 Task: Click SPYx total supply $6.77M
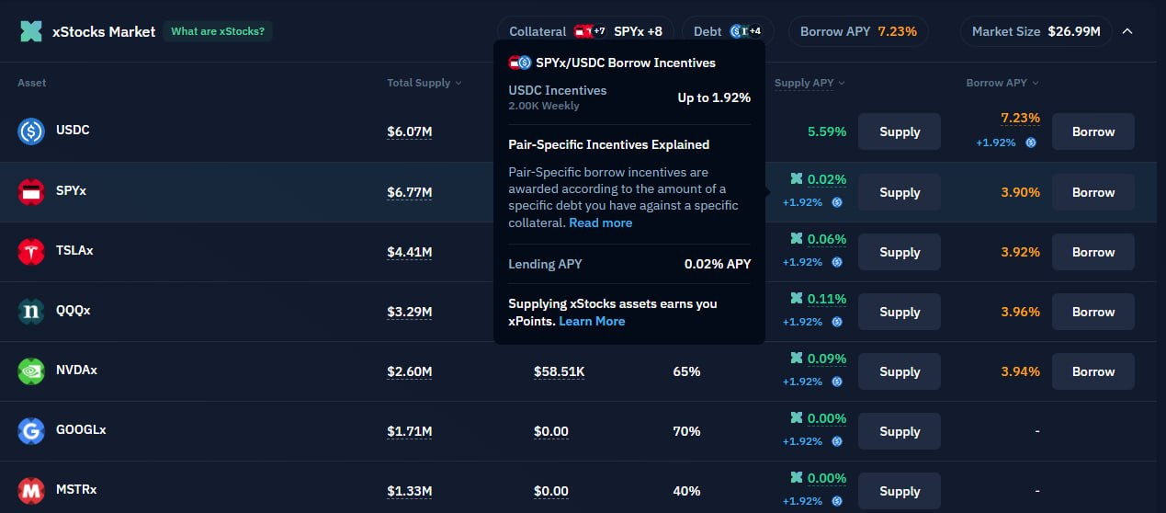click(x=410, y=192)
